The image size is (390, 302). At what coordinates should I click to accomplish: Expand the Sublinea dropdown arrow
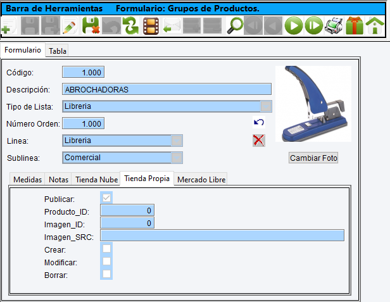(x=177, y=158)
